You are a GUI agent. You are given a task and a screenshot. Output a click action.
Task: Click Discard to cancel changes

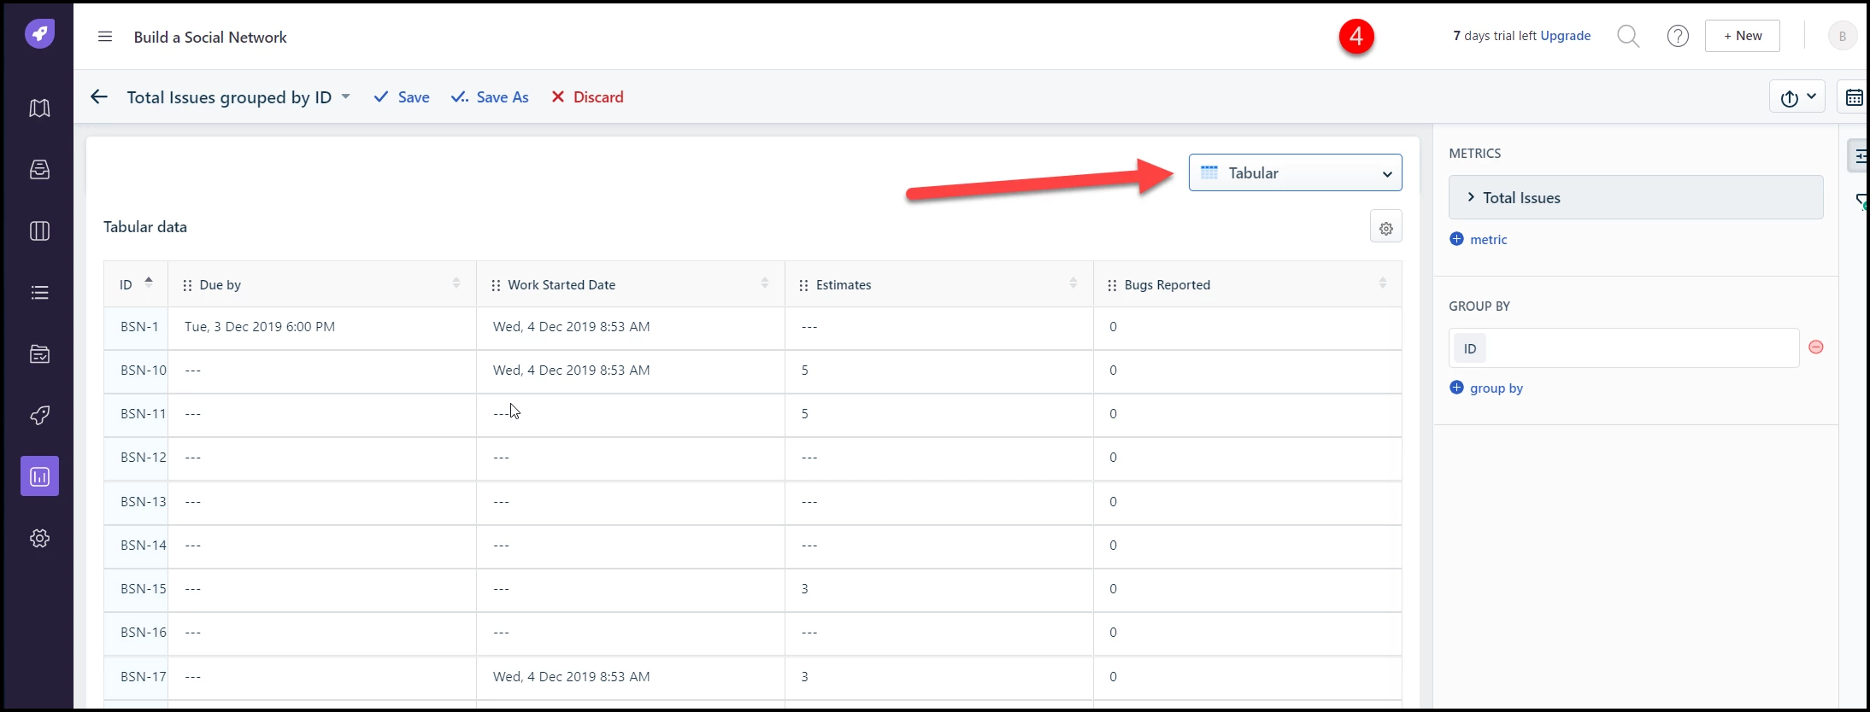(587, 97)
